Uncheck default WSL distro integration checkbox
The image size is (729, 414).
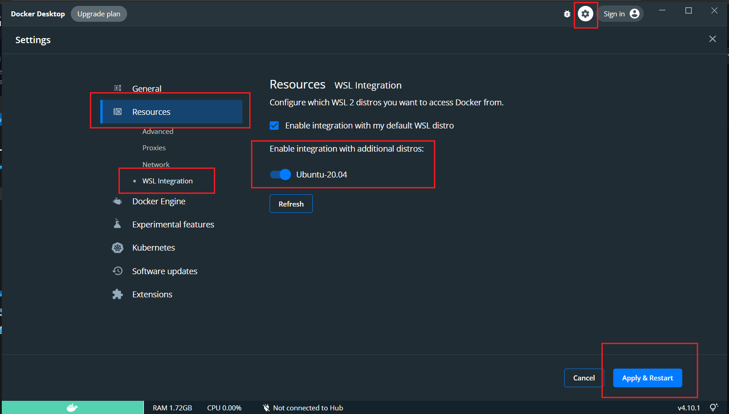tap(274, 126)
